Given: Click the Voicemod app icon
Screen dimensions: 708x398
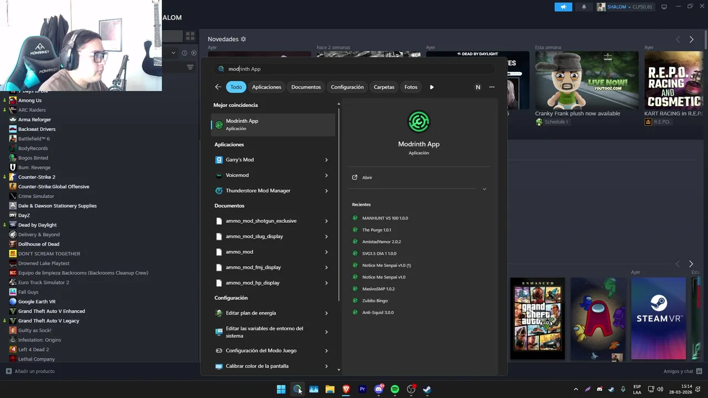Looking at the screenshot, I should 219,175.
